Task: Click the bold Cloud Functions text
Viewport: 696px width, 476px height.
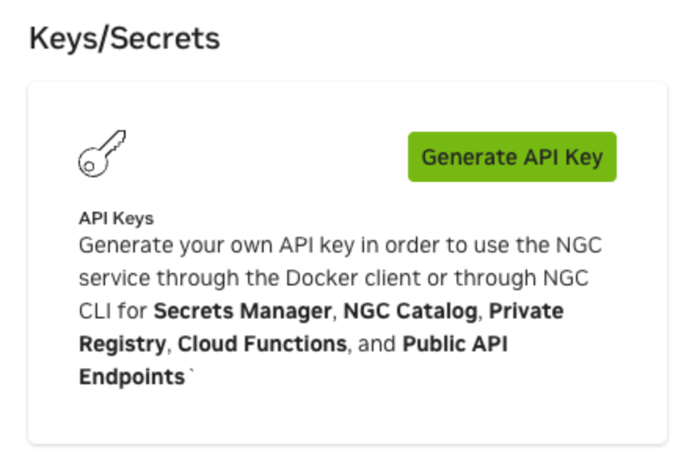Action: click(262, 344)
